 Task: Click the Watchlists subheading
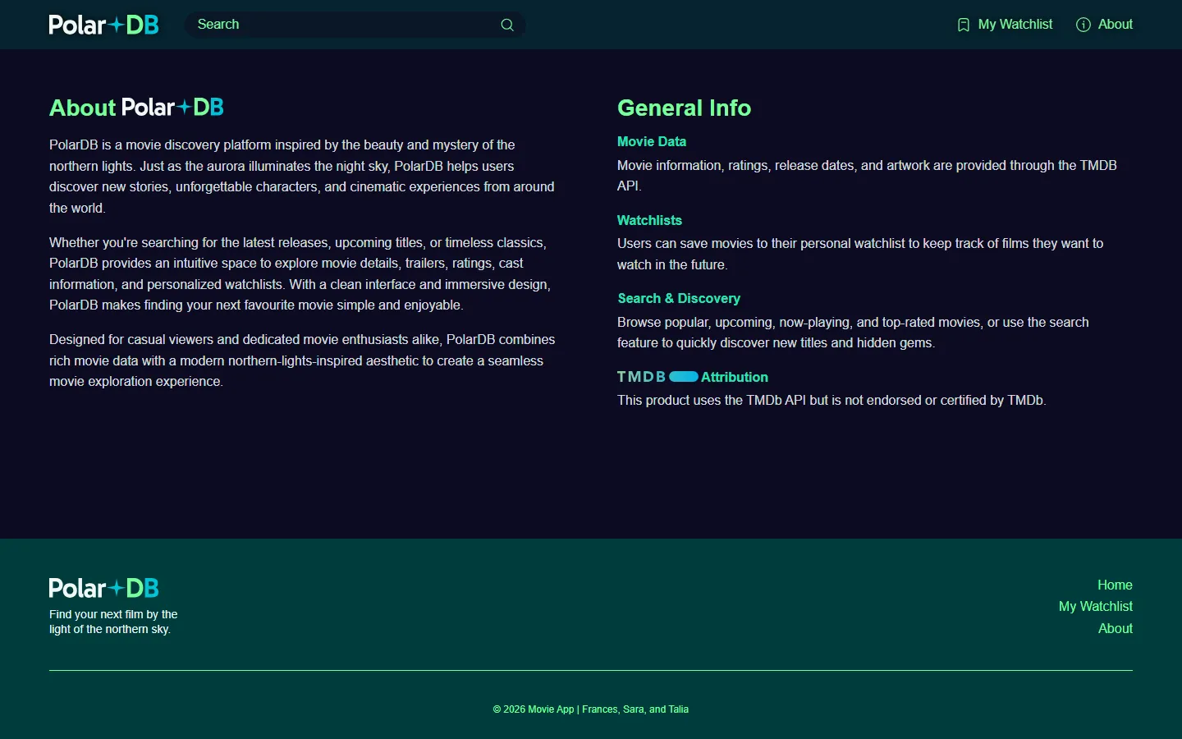pyautogui.click(x=649, y=220)
